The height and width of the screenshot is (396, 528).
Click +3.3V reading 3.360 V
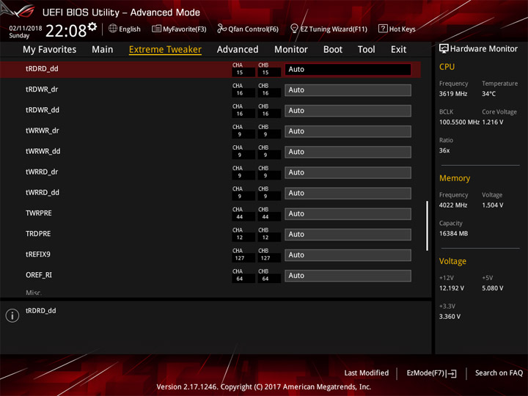tap(450, 317)
